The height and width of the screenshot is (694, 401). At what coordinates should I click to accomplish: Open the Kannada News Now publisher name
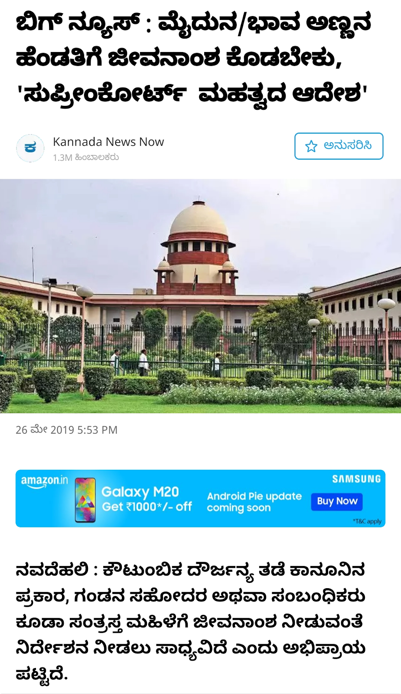108,142
